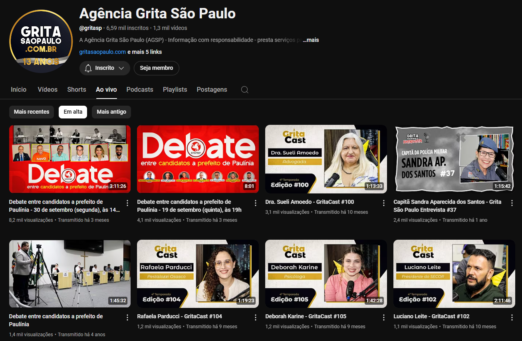522x341 pixels.
Task: Open "Dra. Sueli Amoedo - GritaCast #100" title
Action: (x=310, y=202)
